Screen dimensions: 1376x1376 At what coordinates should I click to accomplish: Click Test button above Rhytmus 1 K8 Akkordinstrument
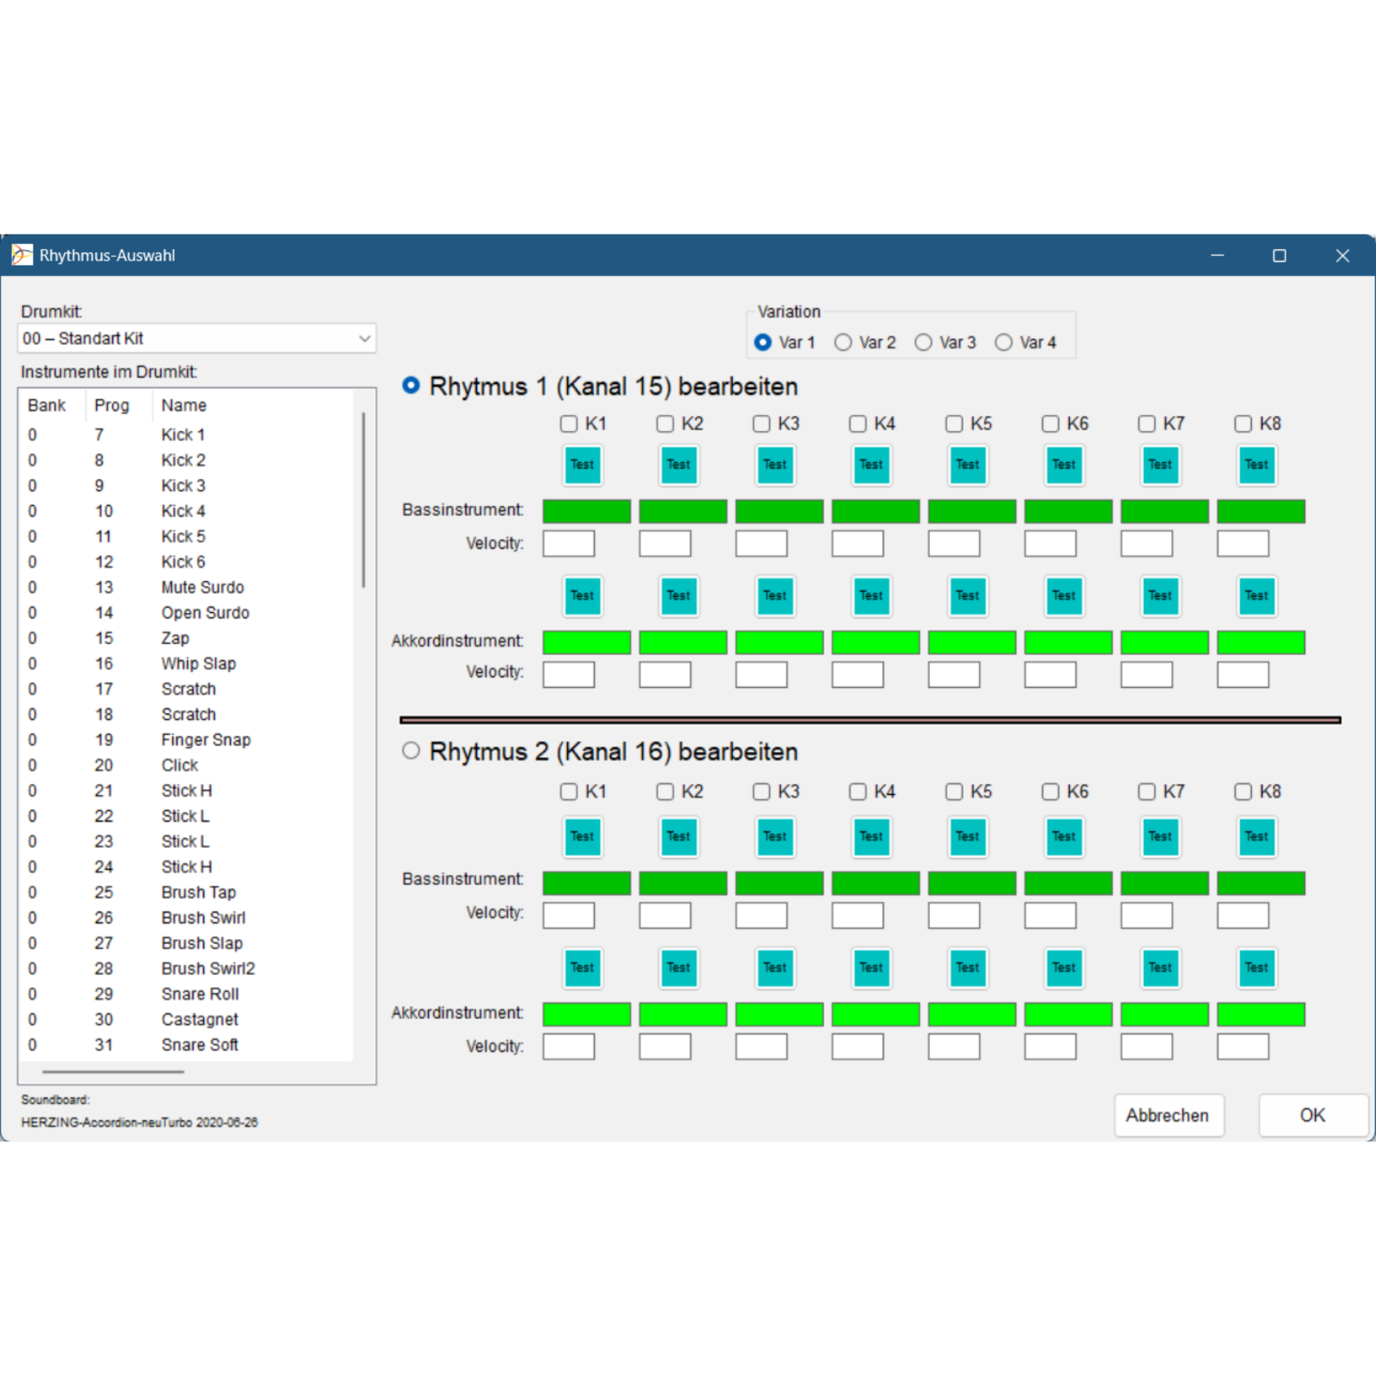click(x=1256, y=596)
